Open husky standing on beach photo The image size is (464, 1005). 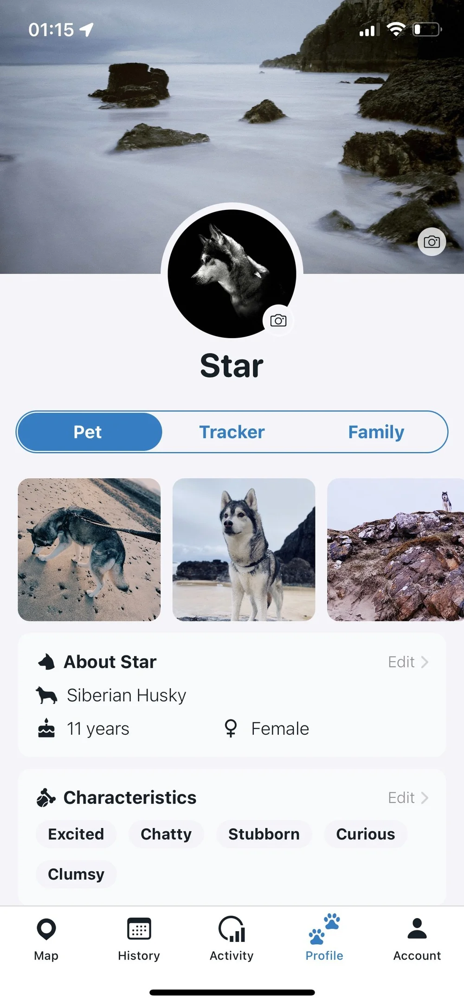244,549
